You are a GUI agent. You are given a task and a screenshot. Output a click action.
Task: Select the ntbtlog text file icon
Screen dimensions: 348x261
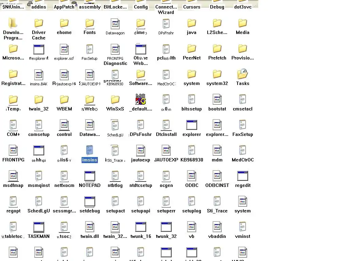115,176
